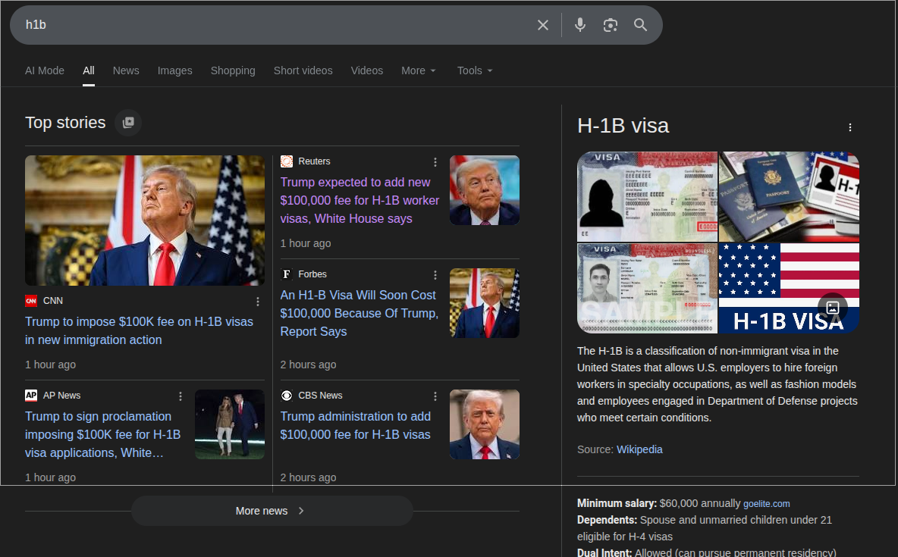Switch to AI Mode tab
This screenshot has width=898, height=557.
click(x=45, y=70)
